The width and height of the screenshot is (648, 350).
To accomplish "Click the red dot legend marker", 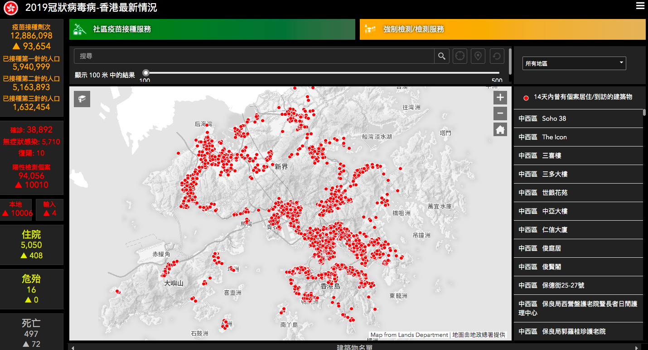I will point(526,98).
